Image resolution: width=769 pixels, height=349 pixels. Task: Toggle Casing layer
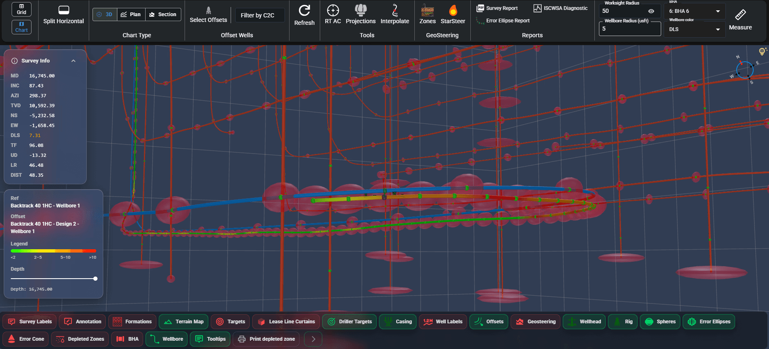pos(397,322)
